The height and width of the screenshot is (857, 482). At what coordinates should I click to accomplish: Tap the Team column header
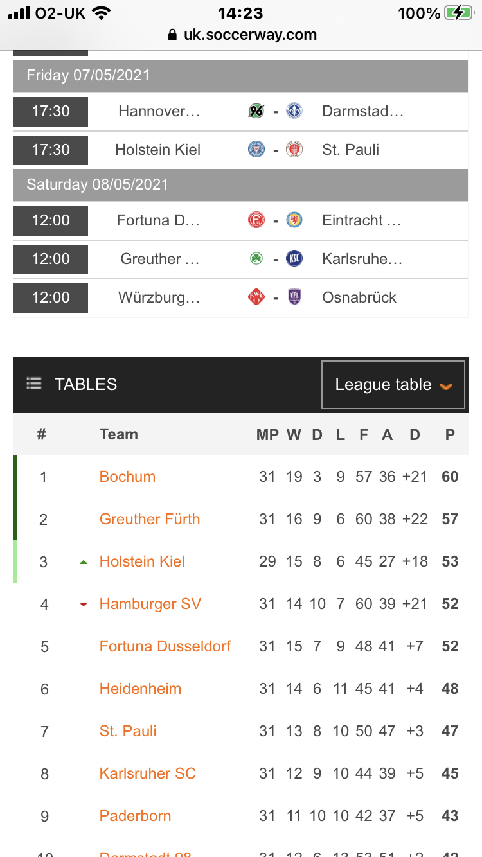(x=119, y=434)
